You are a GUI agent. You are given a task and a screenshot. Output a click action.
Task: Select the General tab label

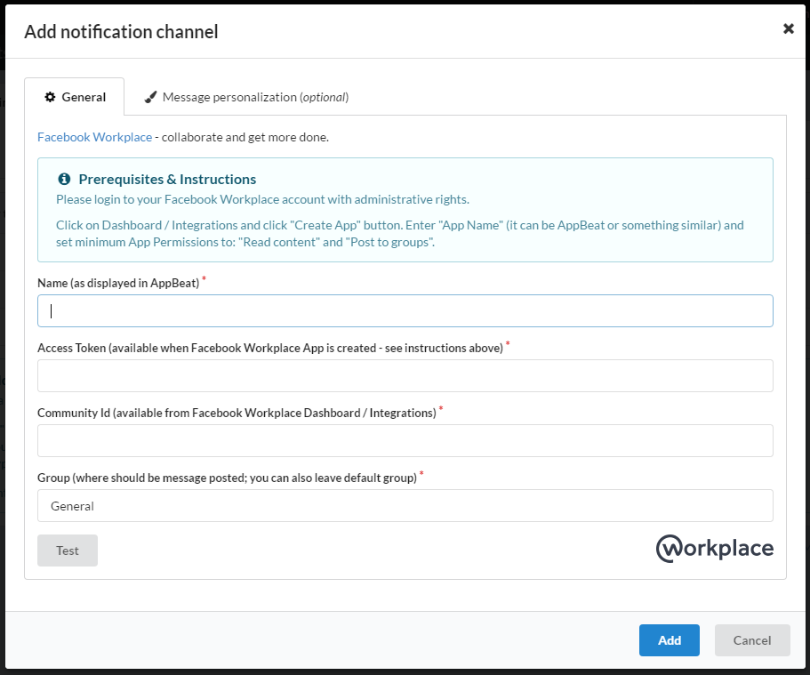(84, 97)
